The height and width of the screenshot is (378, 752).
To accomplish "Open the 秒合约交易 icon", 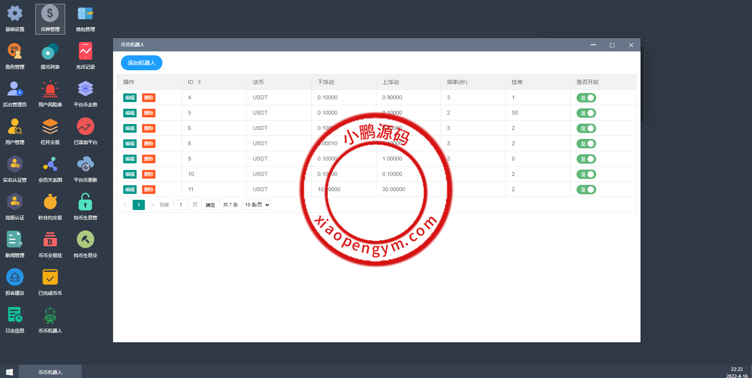I will coord(50,203).
